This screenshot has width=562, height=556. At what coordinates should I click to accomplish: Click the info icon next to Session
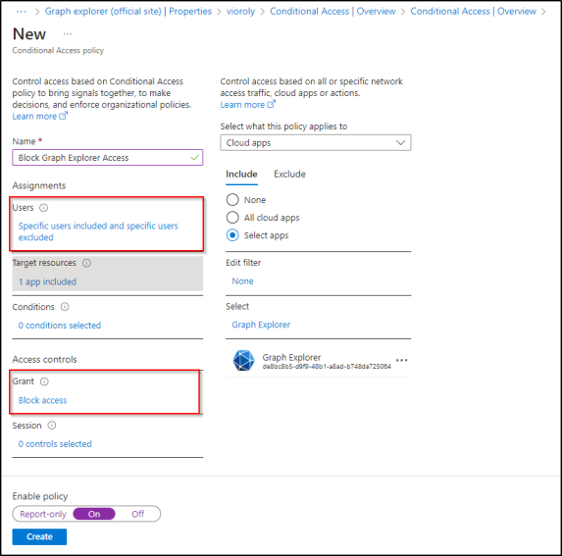pos(52,426)
